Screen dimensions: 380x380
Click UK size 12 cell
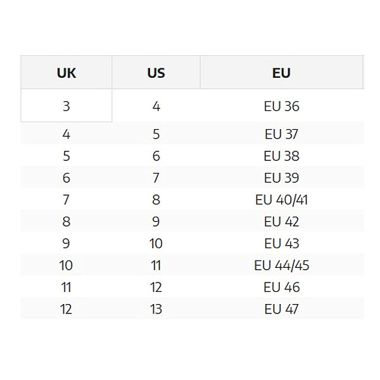coord(66,308)
